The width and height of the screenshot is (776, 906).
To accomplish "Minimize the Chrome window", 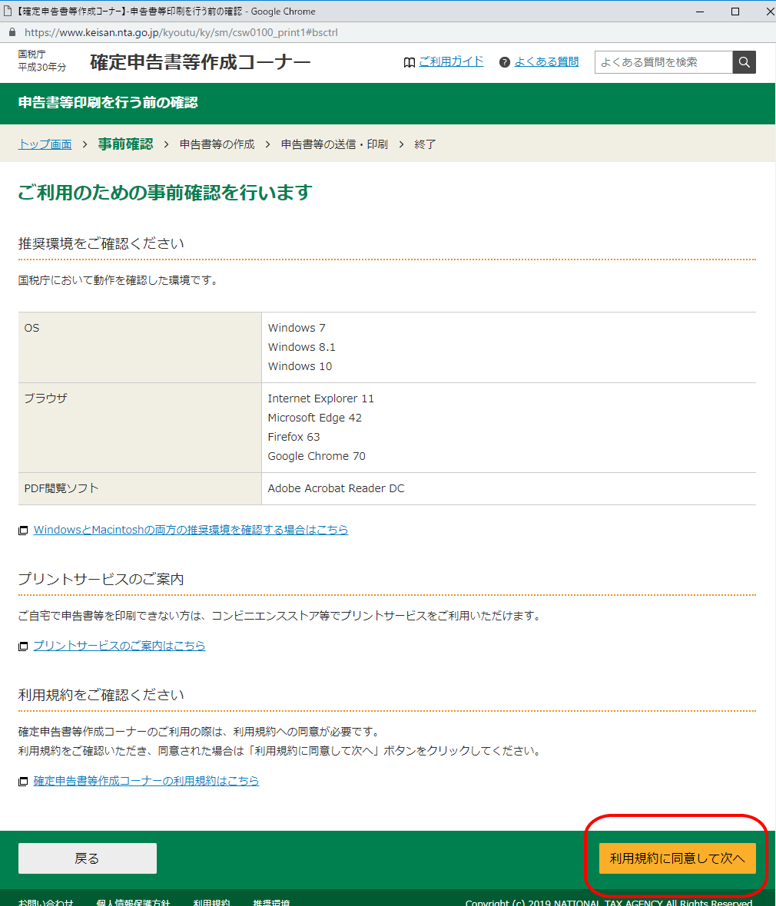I will pos(700,11).
